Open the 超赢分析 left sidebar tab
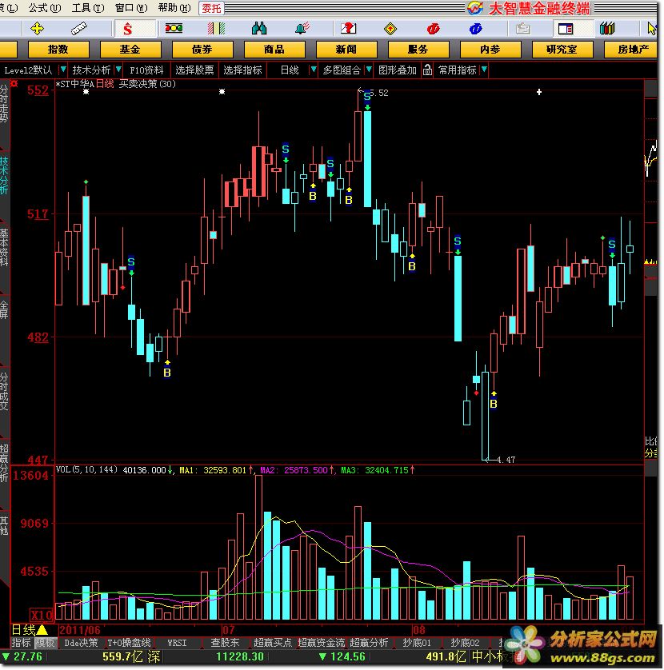 pyautogui.click(x=4, y=464)
